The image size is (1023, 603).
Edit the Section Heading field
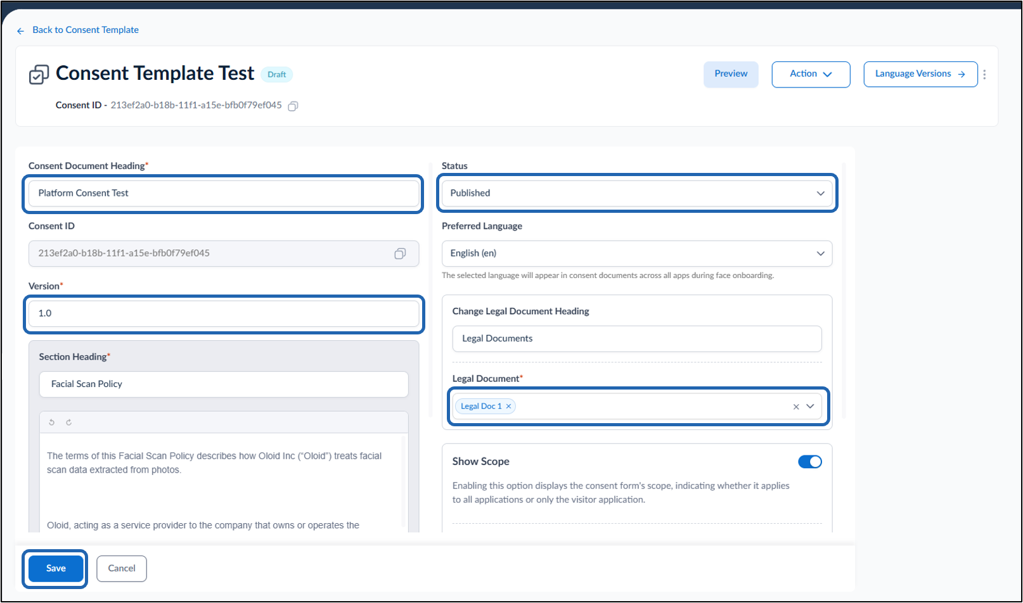coord(224,384)
